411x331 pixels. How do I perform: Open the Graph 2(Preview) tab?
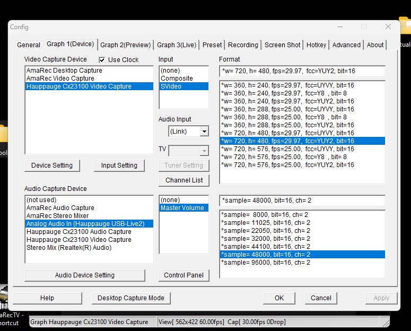(125, 45)
